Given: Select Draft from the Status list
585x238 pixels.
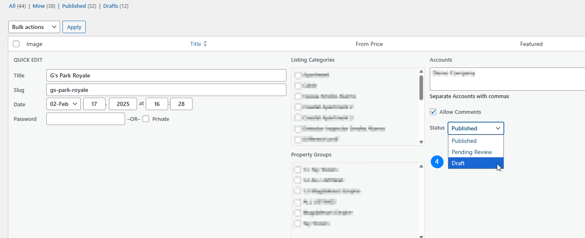Looking at the screenshot, I should [475, 163].
